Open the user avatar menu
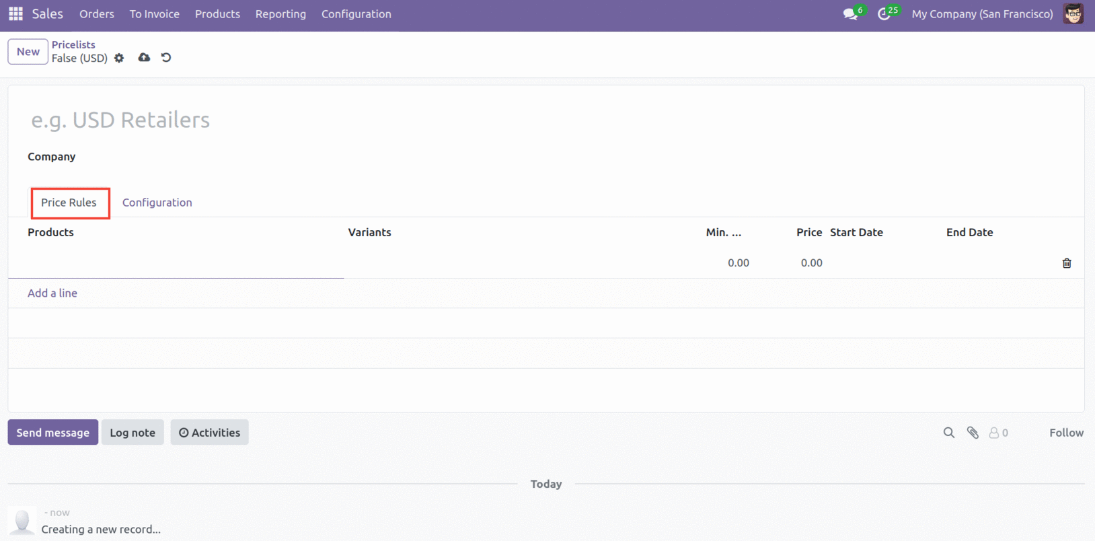Screen dimensions: 1095x541 [x=1073, y=14]
